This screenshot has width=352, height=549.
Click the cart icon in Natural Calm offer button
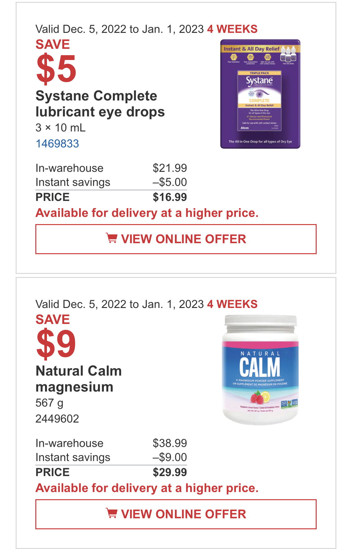coord(111,513)
